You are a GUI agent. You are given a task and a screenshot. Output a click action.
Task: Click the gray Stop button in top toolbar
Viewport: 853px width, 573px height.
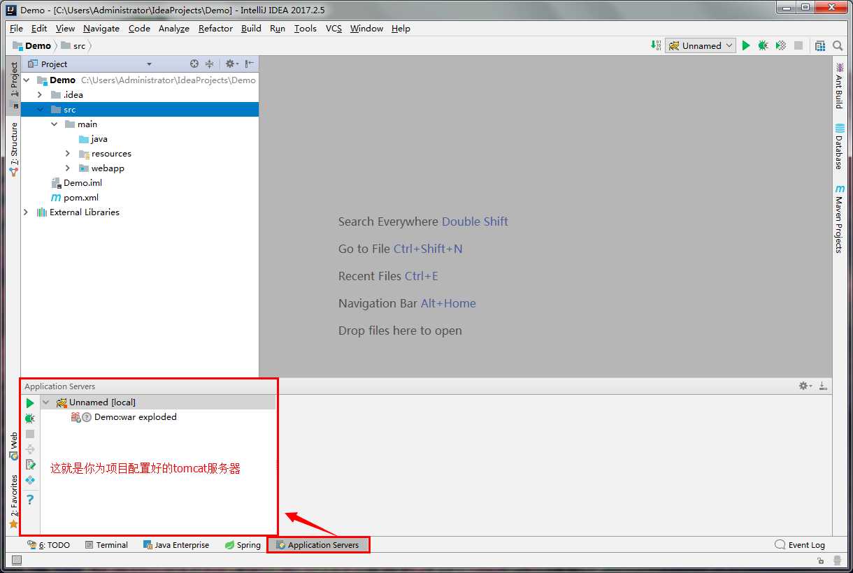pos(798,45)
